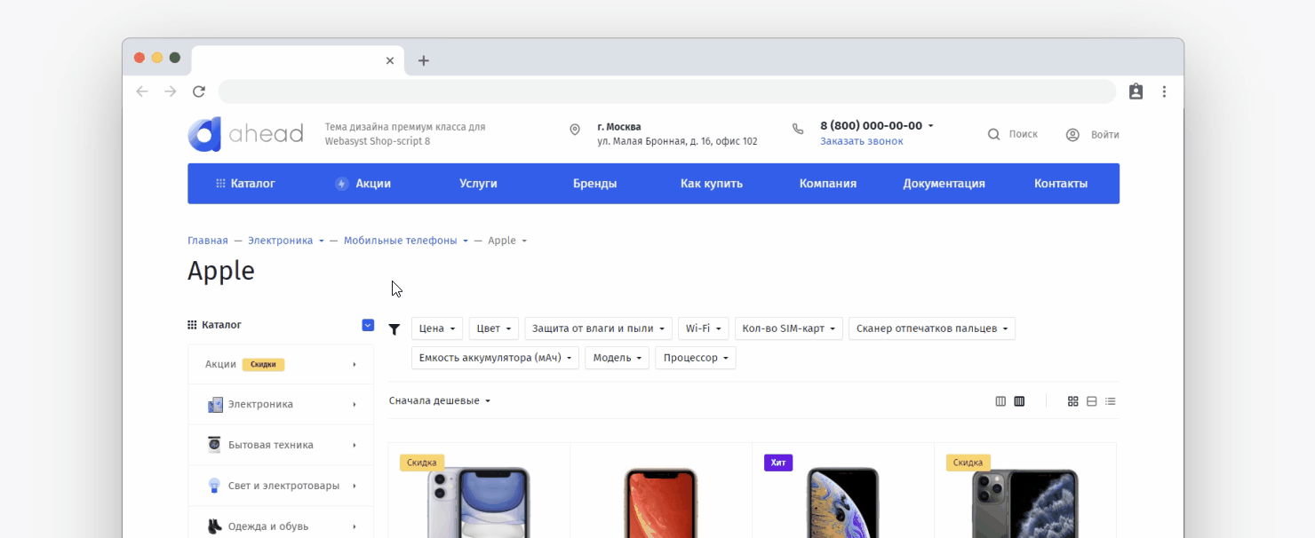
Task: Open a new browser tab with plus
Action: pyautogui.click(x=424, y=60)
